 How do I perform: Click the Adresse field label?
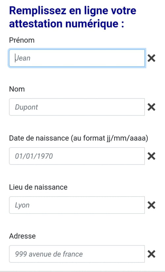point(22,236)
